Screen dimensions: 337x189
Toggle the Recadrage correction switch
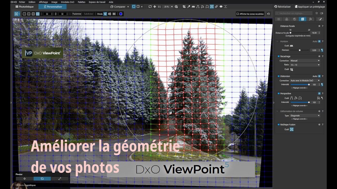coord(278,56)
